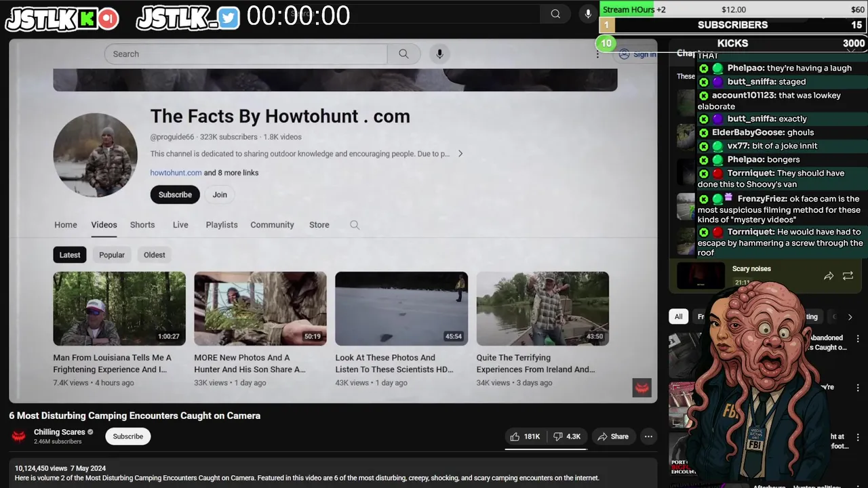Dislike the video showing 4.3K
This screenshot has width=868, height=488.
pyautogui.click(x=568, y=436)
